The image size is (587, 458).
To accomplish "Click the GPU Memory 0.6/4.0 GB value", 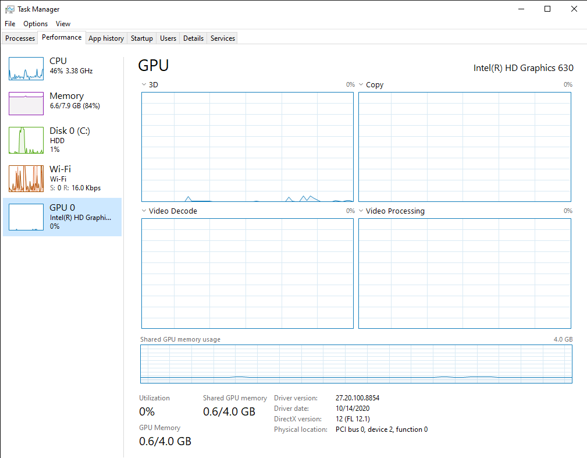I will (165, 441).
